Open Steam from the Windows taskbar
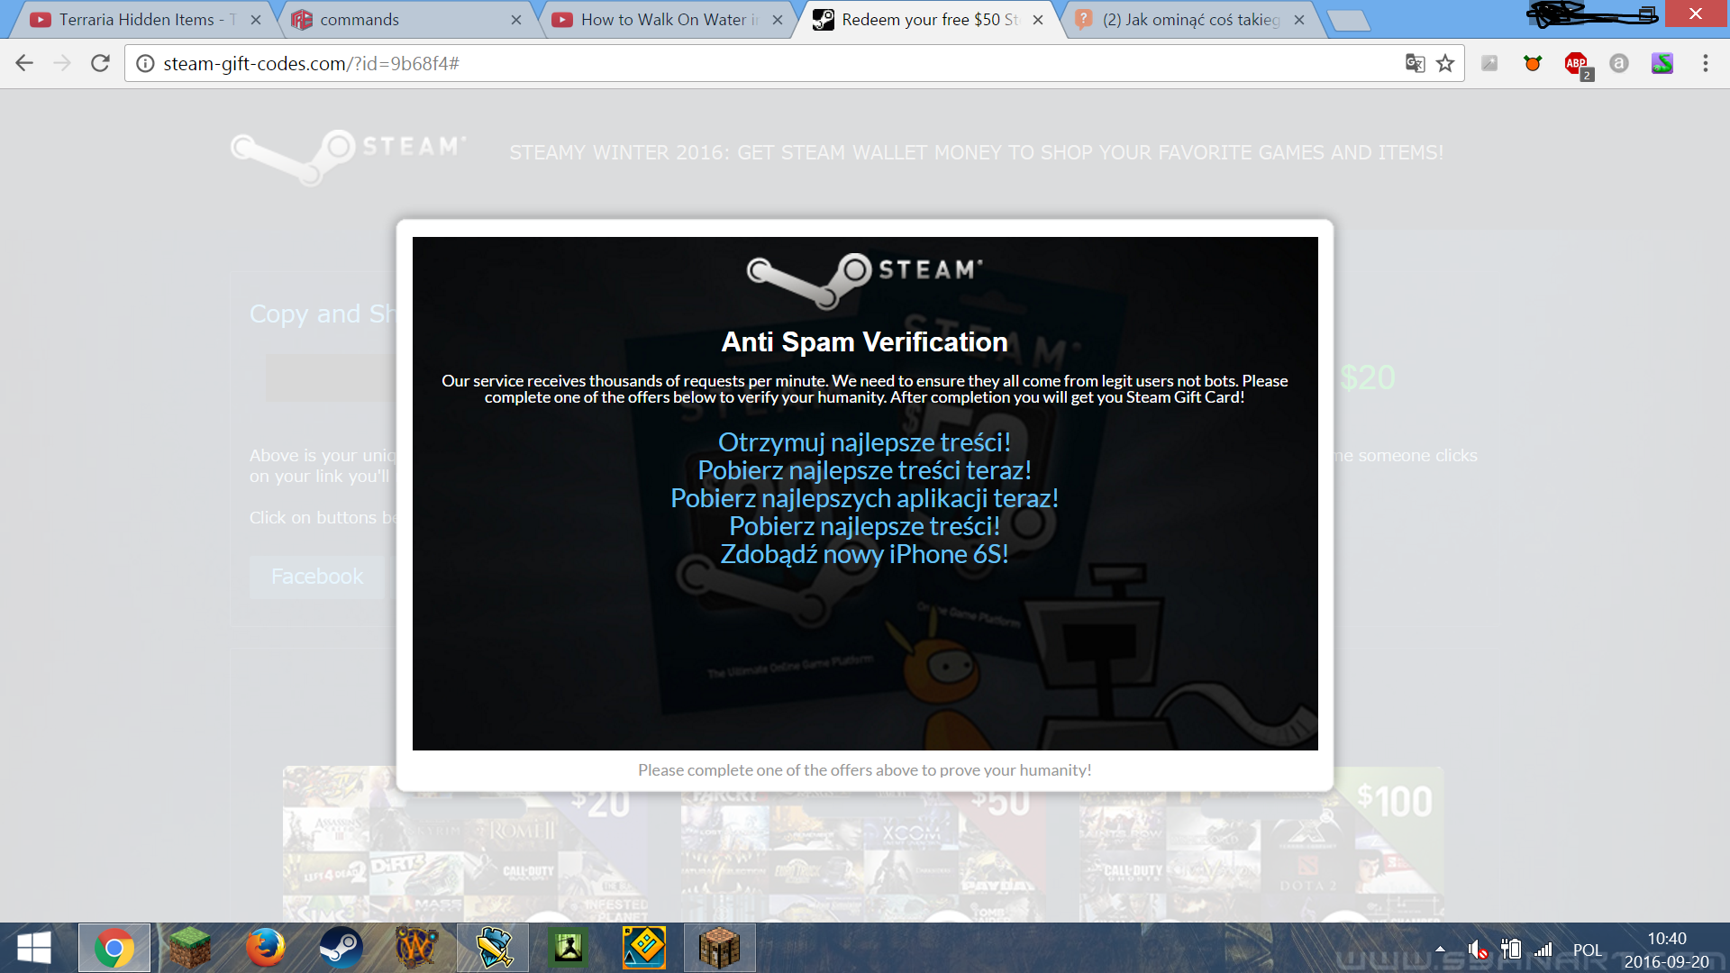 point(341,948)
